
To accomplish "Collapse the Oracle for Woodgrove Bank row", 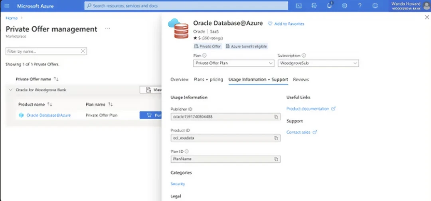I will 10,90.
